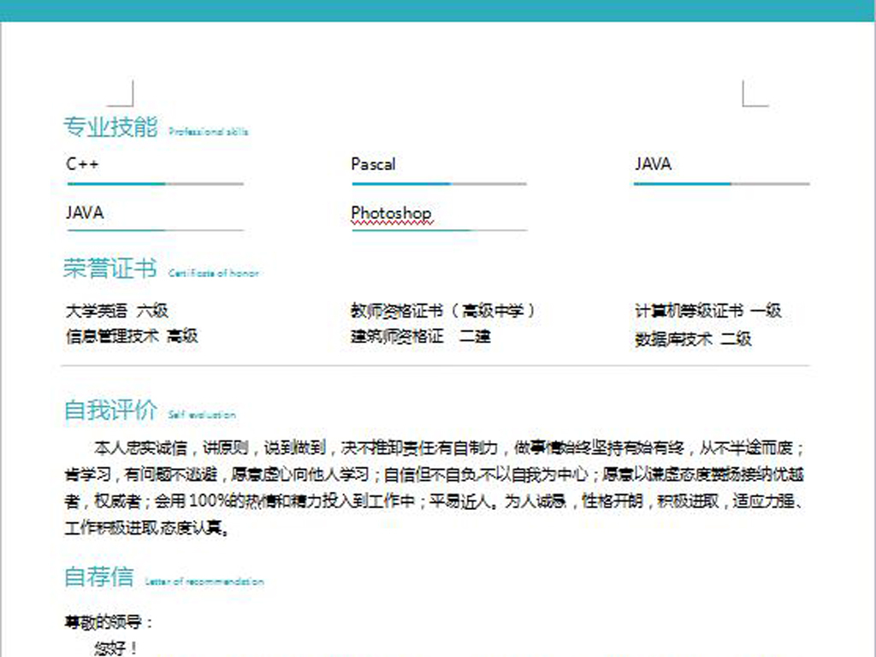Click the 信息管理技术 高级 certificate text

(x=132, y=336)
